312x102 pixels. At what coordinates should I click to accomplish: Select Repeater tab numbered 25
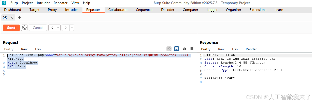5,18
